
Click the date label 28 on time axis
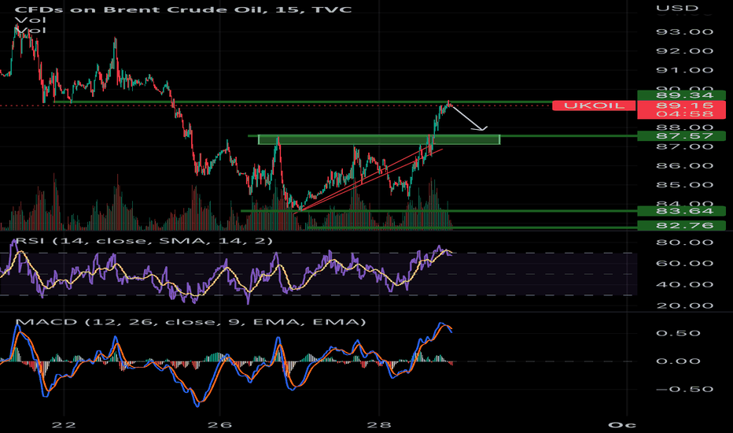[x=379, y=424]
